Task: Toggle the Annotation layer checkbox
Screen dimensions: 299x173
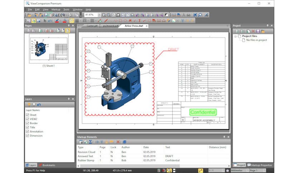Action: (x=28, y=132)
